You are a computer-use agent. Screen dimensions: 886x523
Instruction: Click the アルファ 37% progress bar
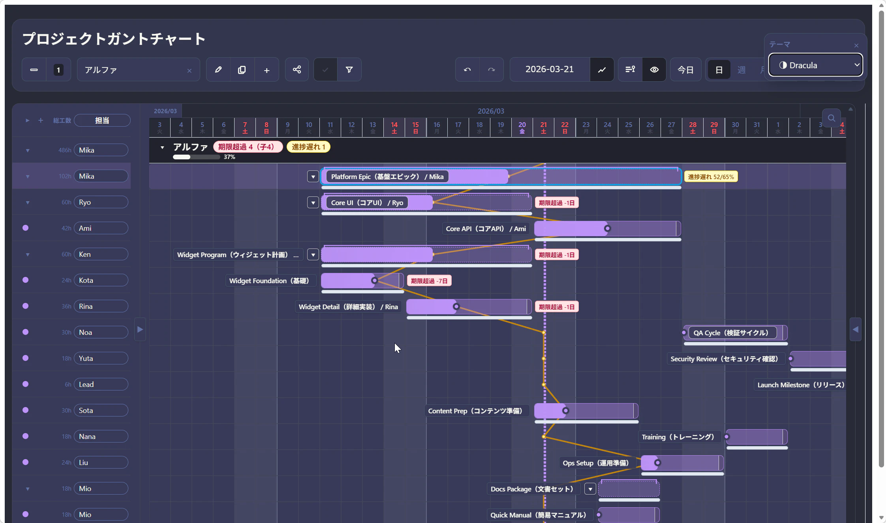[x=196, y=157]
